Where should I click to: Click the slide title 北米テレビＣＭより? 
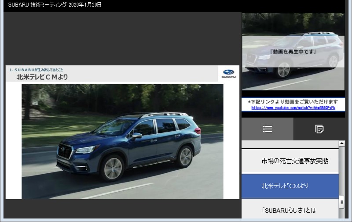[42, 77]
